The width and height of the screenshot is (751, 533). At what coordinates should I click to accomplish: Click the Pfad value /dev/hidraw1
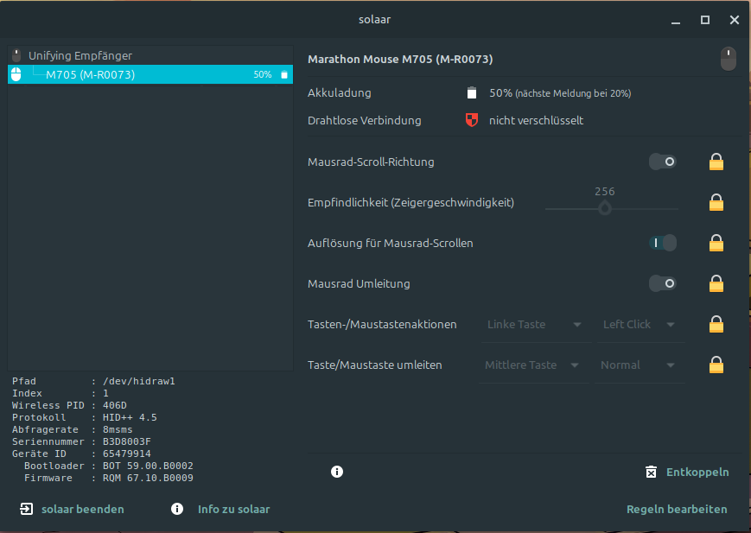coord(139,381)
